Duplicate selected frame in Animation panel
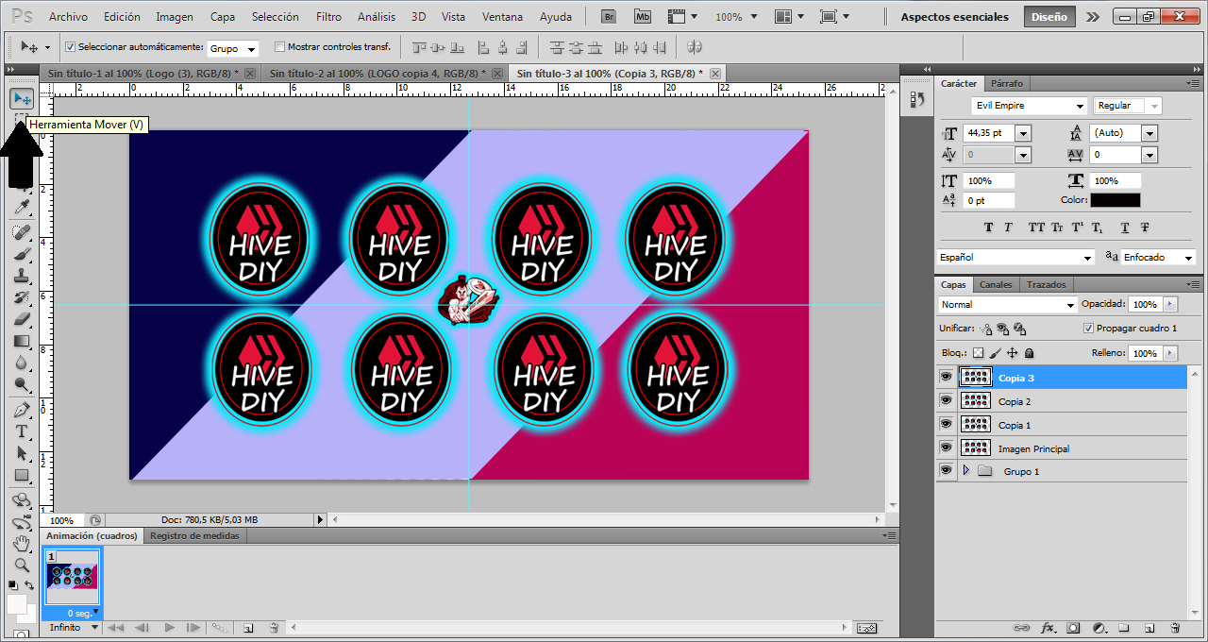Image resolution: width=1208 pixels, height=642 pixels. tap(248, 628)
